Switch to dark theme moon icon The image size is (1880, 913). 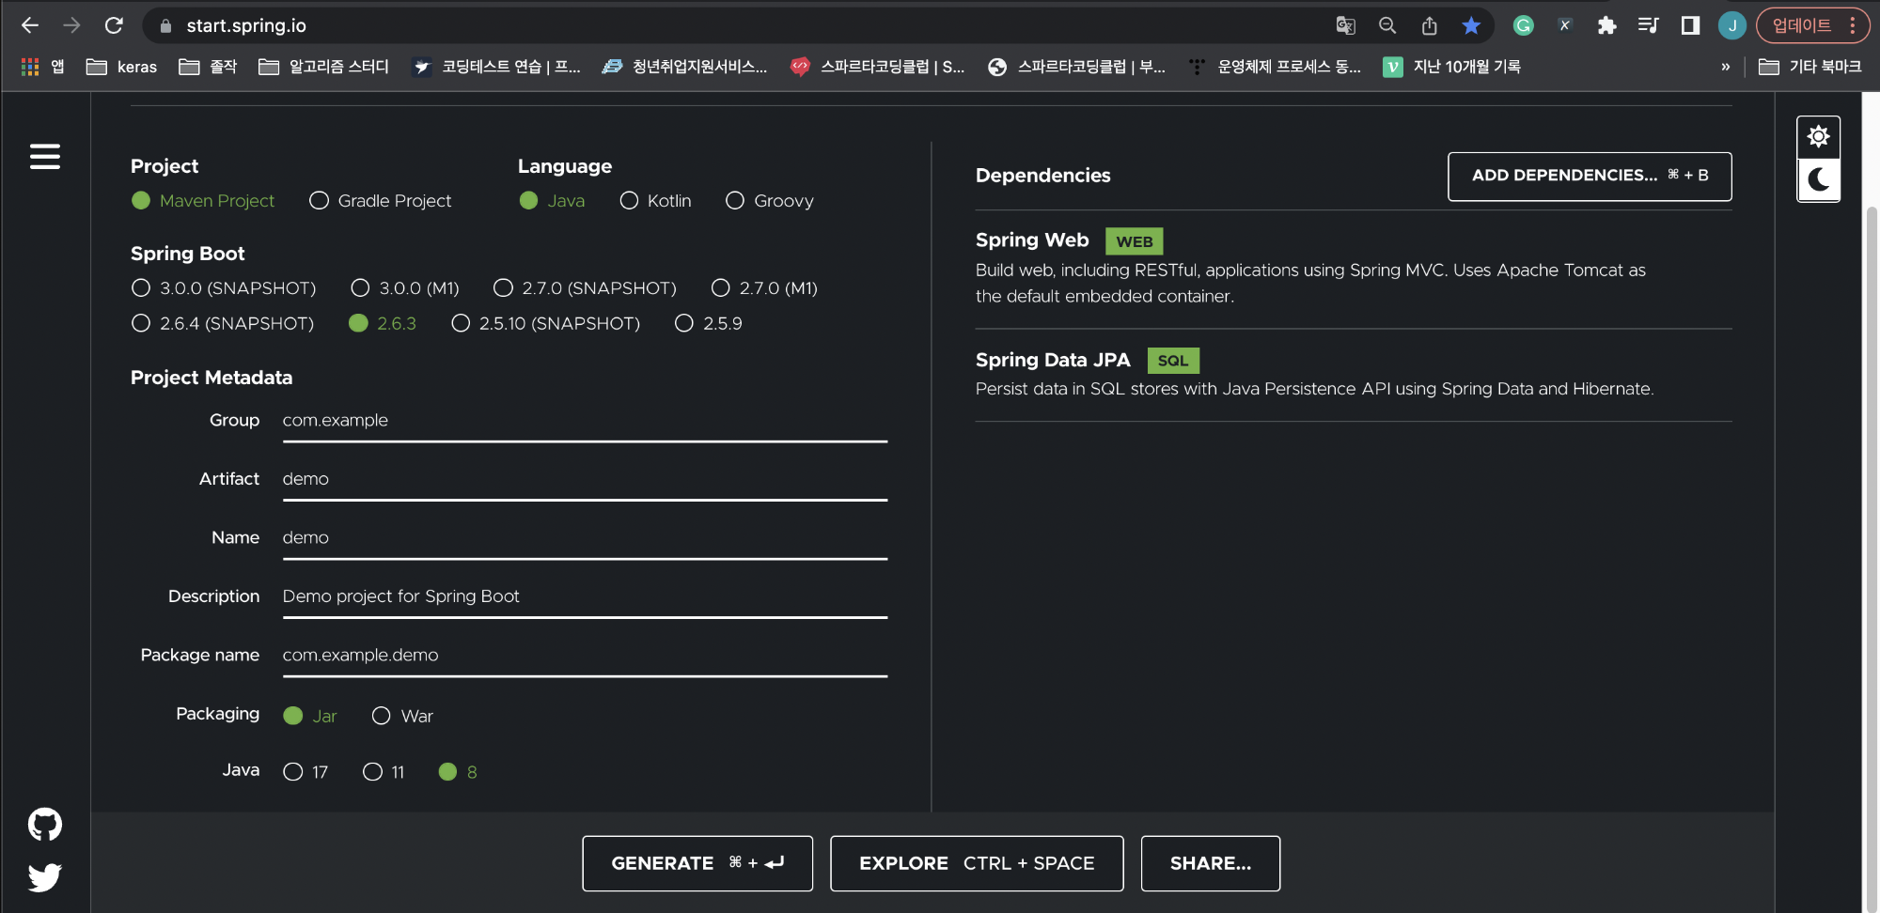[x=1818, y=179]
